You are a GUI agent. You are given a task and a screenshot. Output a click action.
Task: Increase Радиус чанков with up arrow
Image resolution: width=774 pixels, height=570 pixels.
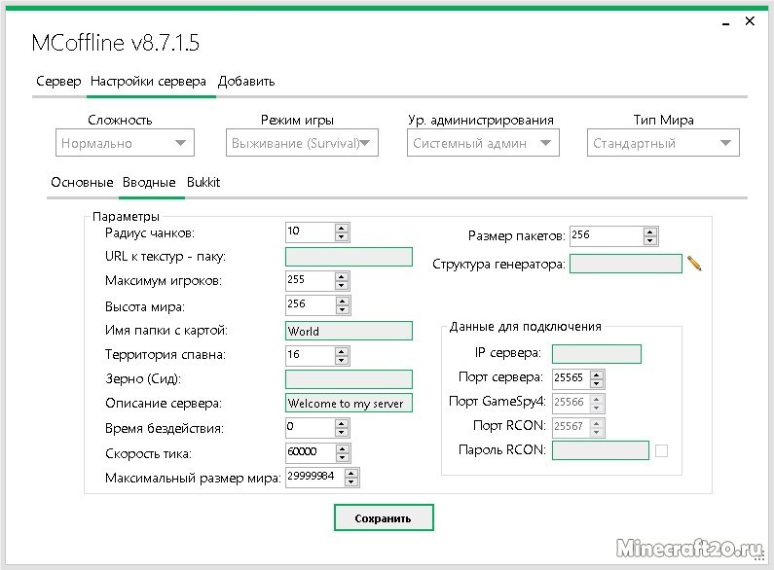point(342,228)
